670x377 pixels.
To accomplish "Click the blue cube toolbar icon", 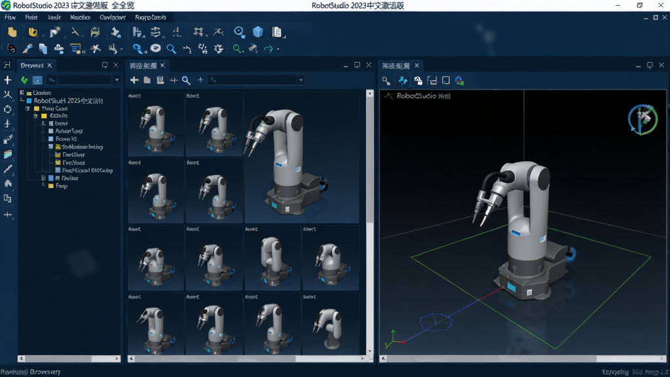I will (x=258, y=32).
